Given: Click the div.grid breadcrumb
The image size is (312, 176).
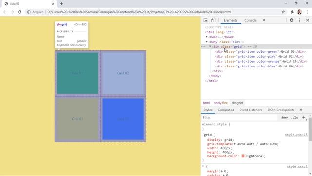Looking at the screenshot, I should [x=237, y=103].
